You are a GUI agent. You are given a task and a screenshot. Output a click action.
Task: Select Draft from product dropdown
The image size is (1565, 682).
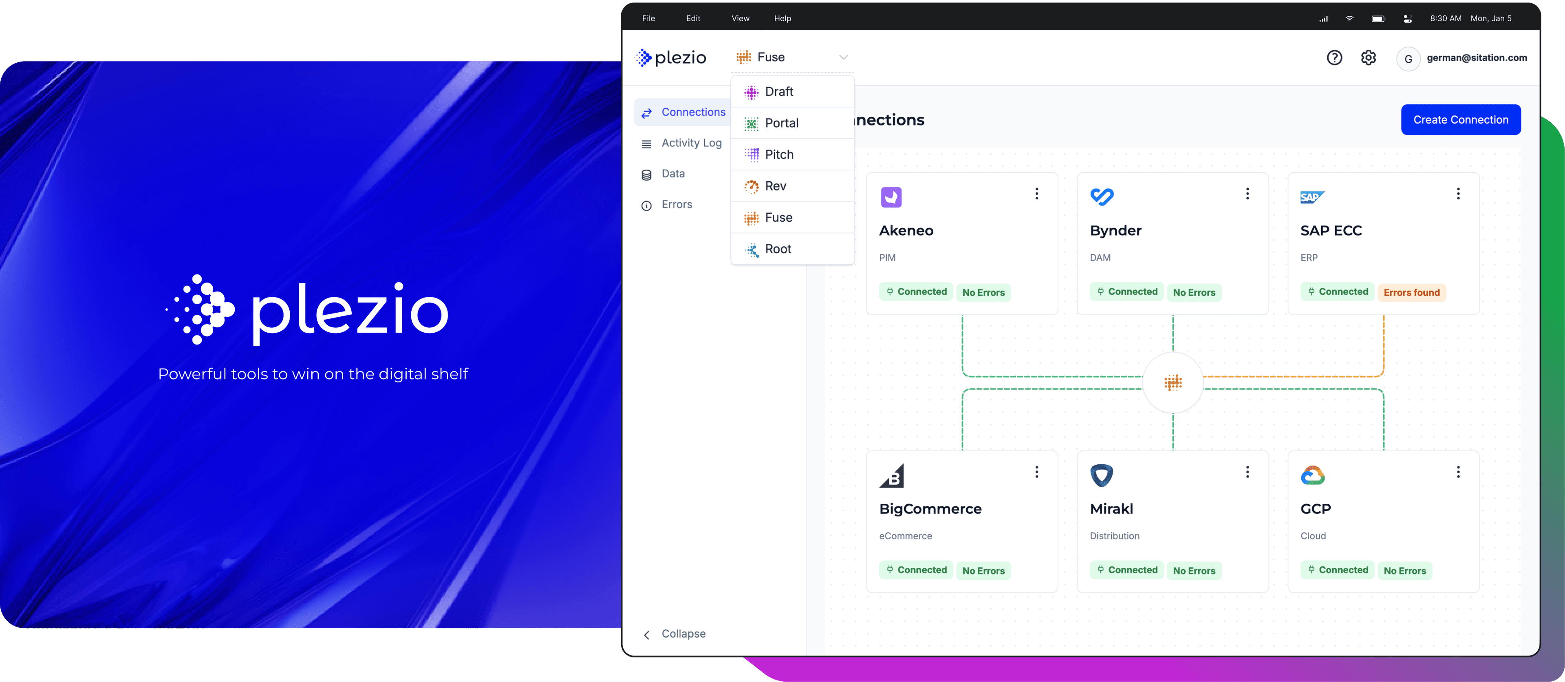tap(792, 92)
